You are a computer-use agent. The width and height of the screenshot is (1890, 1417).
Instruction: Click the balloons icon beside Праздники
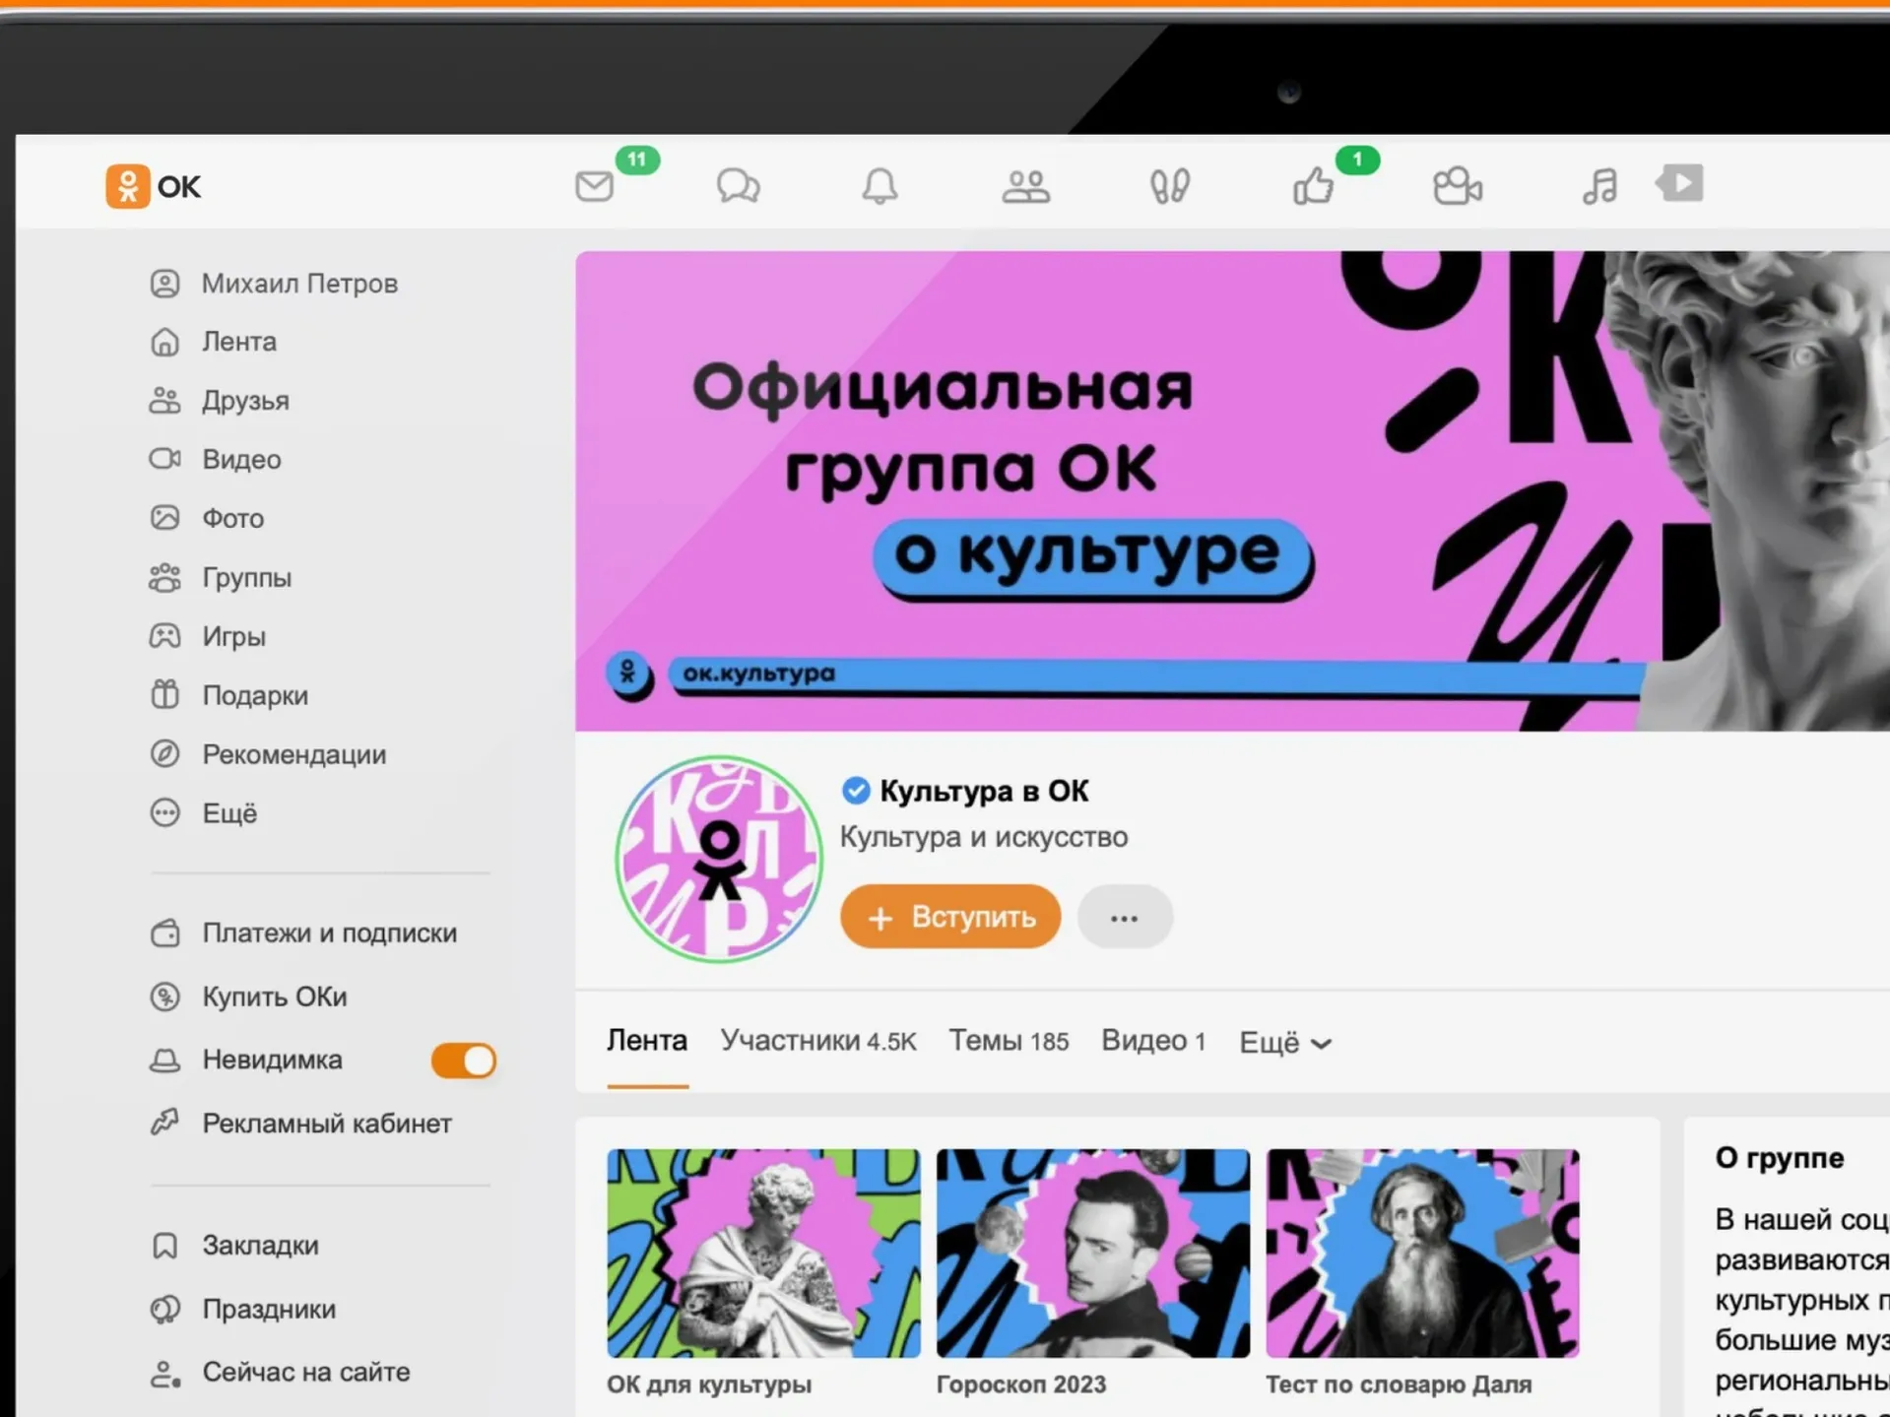[164, 1309]
